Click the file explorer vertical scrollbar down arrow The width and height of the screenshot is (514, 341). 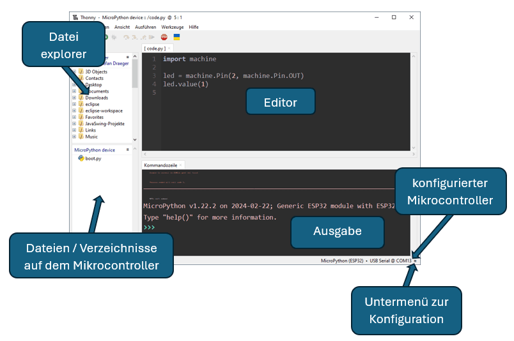[x=134, y=139]
